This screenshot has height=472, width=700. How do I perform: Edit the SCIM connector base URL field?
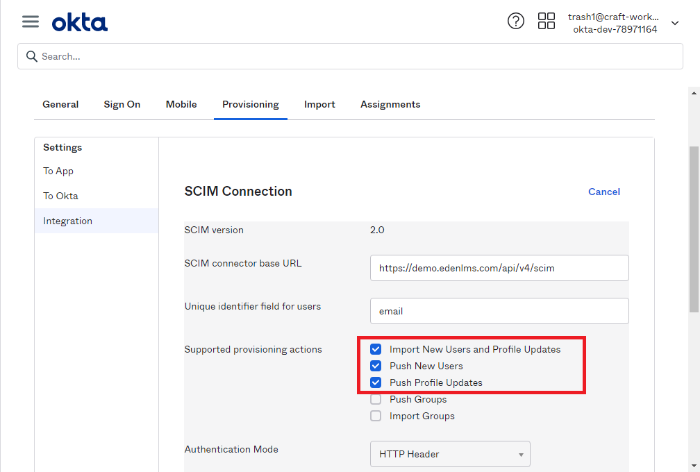(x=499, y=268)
